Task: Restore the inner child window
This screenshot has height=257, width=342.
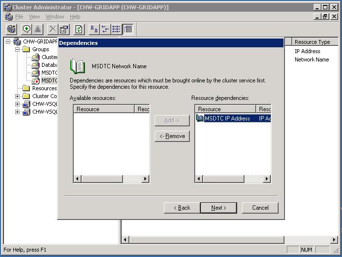Action: (x=325, y=17)
